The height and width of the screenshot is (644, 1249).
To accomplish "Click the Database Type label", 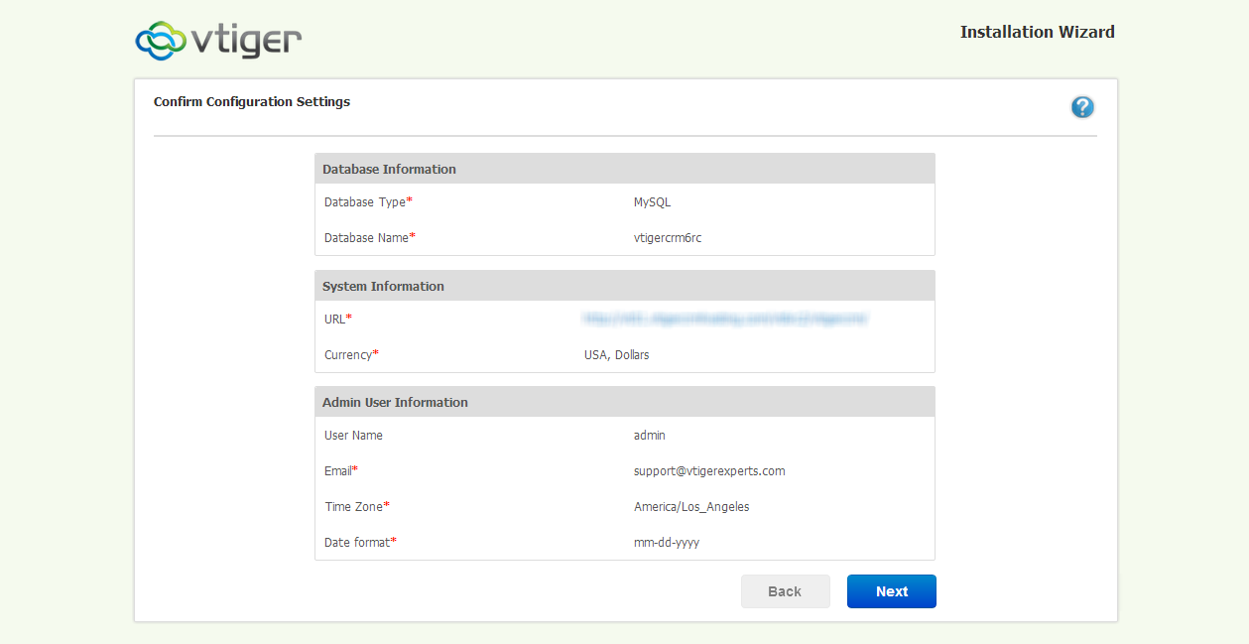I will point(365,202).
